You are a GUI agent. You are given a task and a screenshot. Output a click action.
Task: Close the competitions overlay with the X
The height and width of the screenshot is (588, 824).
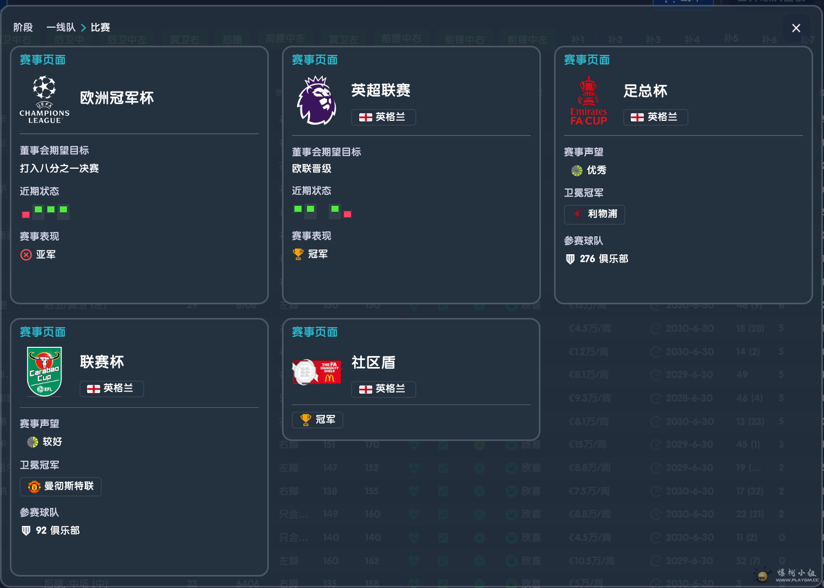click(796, 28)
